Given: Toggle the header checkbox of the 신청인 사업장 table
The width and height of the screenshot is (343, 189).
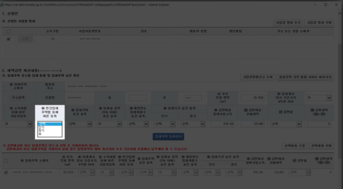Looking at the screenshot, I should [8, 32].
